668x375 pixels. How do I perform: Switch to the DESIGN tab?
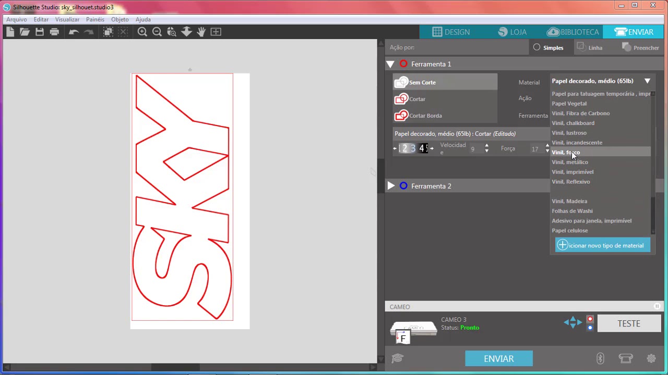(x=451, y=32)
